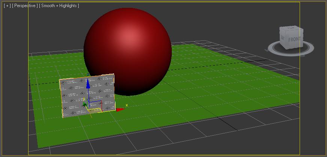This screenshot has height=157, width=327.
Task: Click the FRONT face of the ViewCube
Action: coord(294,39)
